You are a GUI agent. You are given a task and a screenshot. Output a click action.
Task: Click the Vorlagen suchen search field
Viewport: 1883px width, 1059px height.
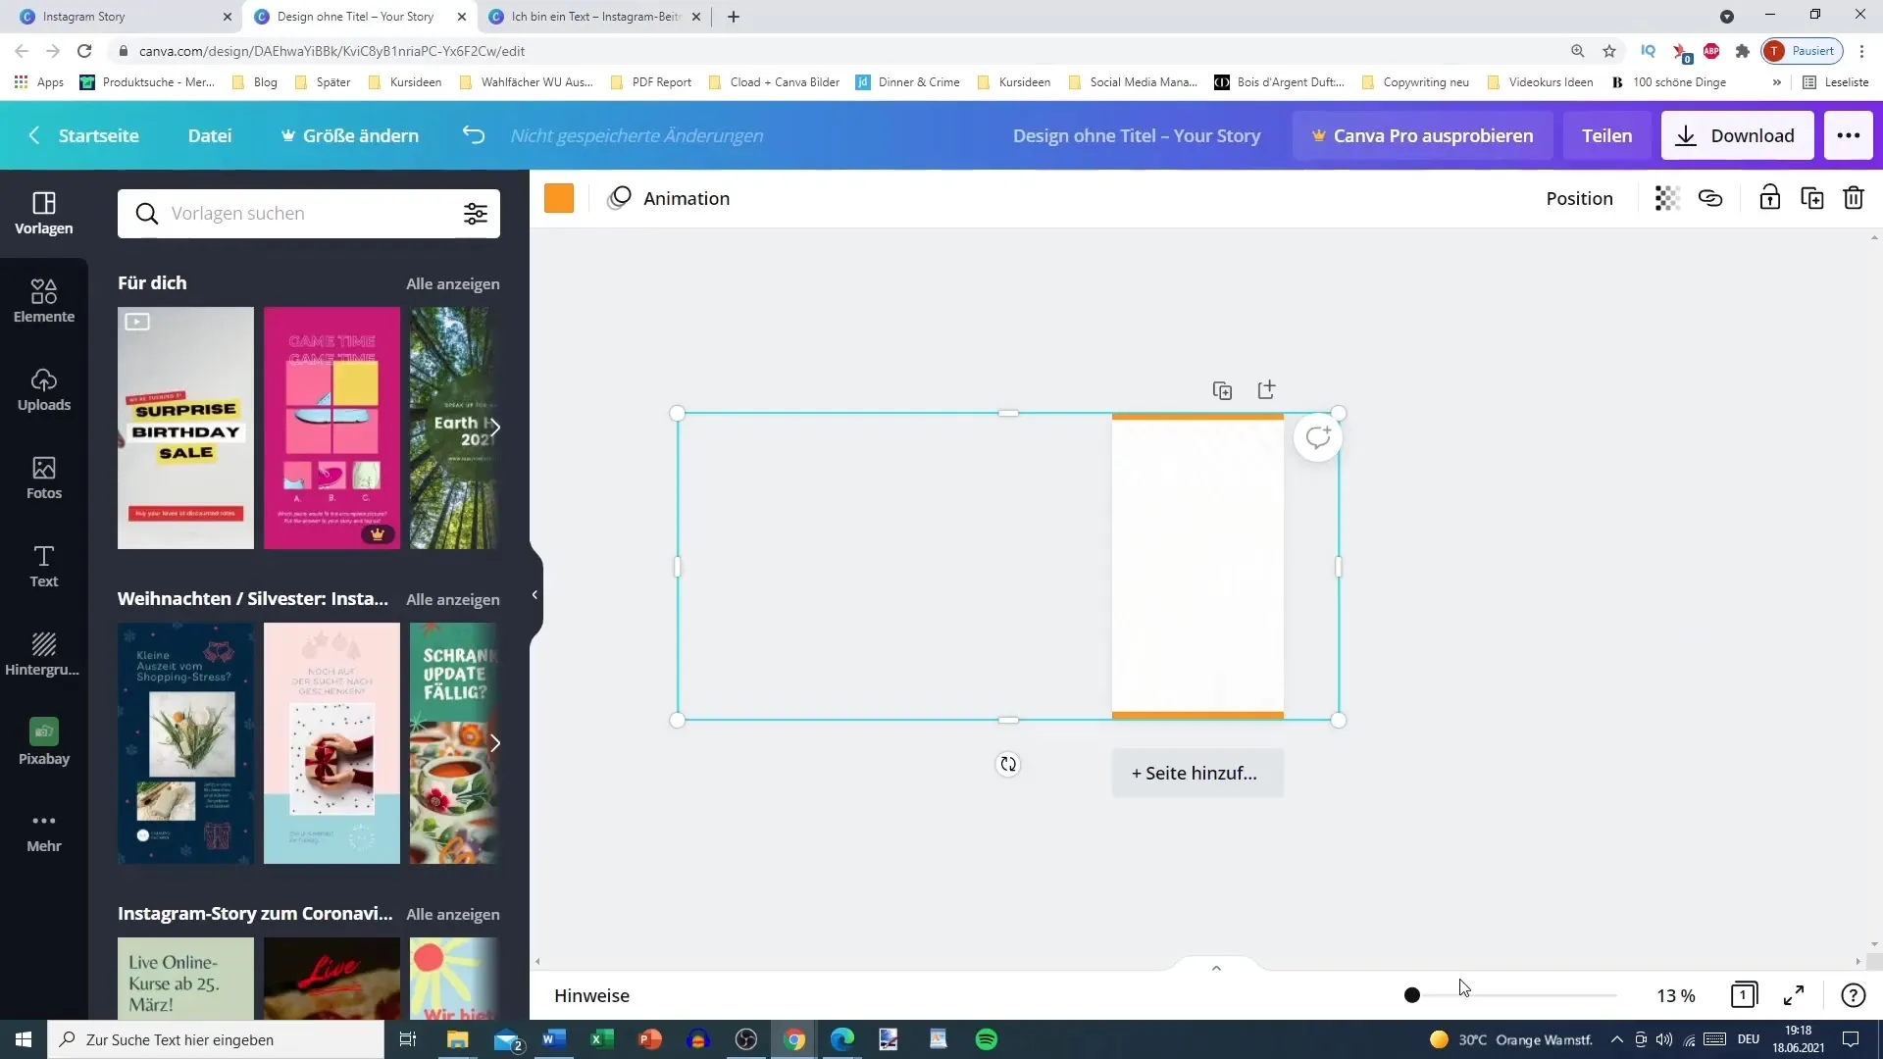[x=309, y=214]
